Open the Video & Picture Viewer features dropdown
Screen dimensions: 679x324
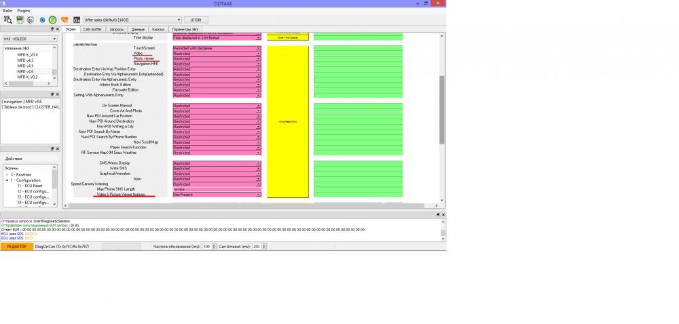point(217,195)
